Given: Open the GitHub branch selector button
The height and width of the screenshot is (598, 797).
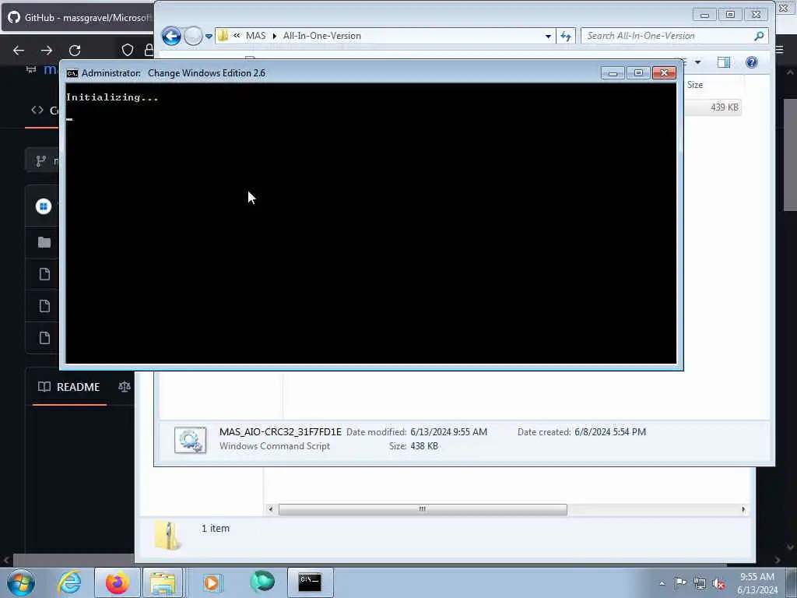Looking at the screenshot, I should click(x=44, y=161).
